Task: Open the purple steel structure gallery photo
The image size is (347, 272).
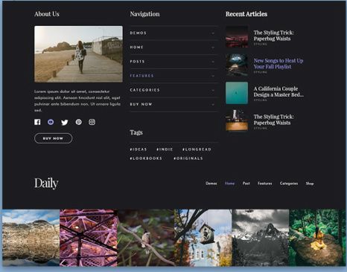Action: point(89,238)
